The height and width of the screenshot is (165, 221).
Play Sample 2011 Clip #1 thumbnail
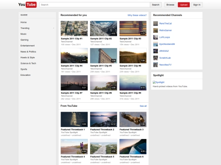point(74,29)
